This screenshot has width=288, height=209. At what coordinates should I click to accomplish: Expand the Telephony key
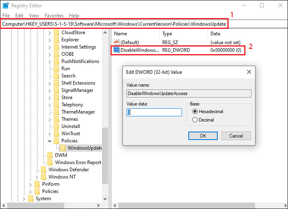(x=49, y=105)
